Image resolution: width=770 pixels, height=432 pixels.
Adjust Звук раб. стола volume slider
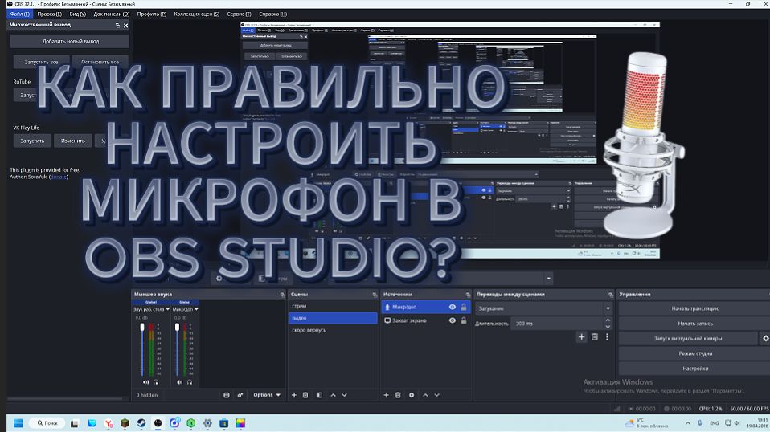tap(142, 327)
